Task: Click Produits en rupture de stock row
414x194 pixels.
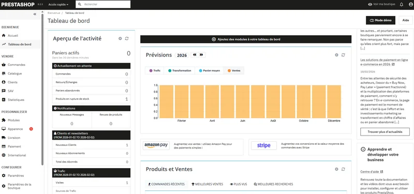Action: pos(91,99)
